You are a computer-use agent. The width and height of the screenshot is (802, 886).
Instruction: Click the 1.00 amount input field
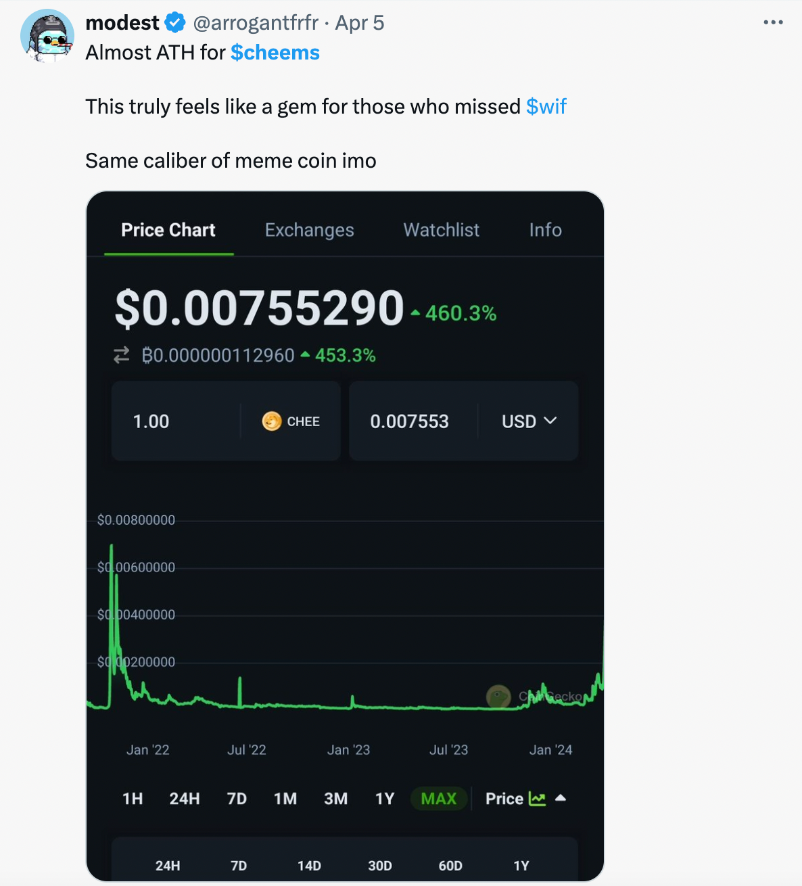[176, 421]
